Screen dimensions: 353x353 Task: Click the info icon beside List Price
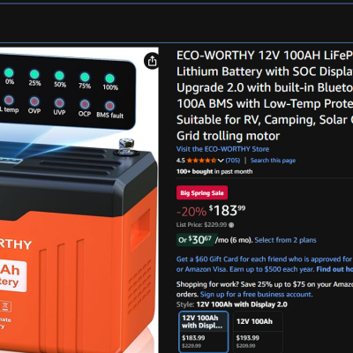click(231, 225)
